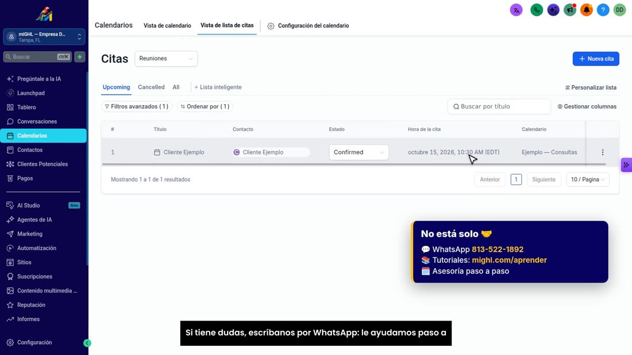Click the translate language icon in header
The width and height of the screenshot is (632, 355).
517,10
